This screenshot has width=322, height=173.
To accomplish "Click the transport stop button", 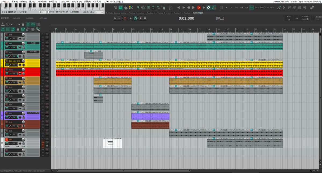I will click(141, 18).
